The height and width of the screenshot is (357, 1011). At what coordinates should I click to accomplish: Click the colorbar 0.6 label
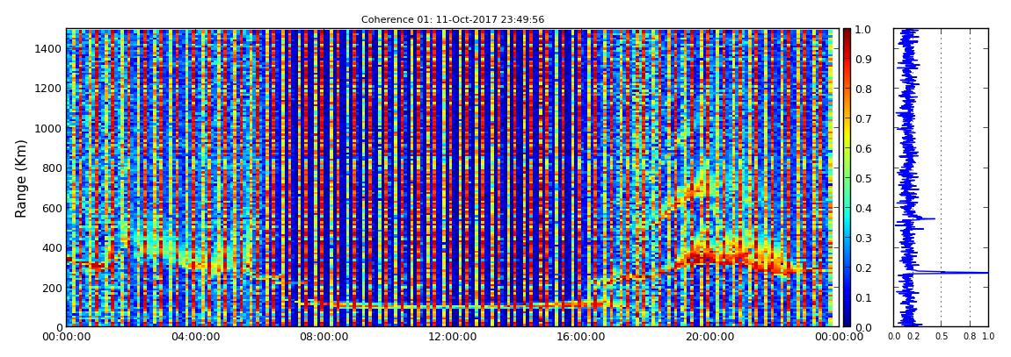[x=863, y=148]
